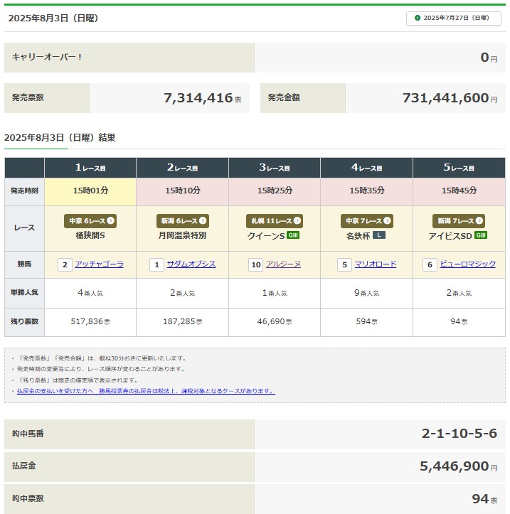Open winning horse link アルジーヌ
The width and height of the screenshot is (510, 514).
coord(283,264)
